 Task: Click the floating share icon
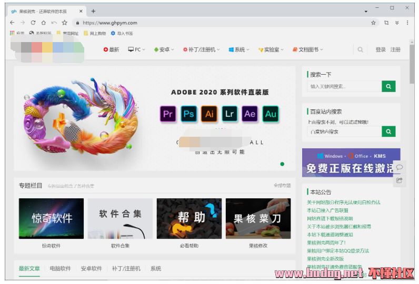(x=399, y=180)
